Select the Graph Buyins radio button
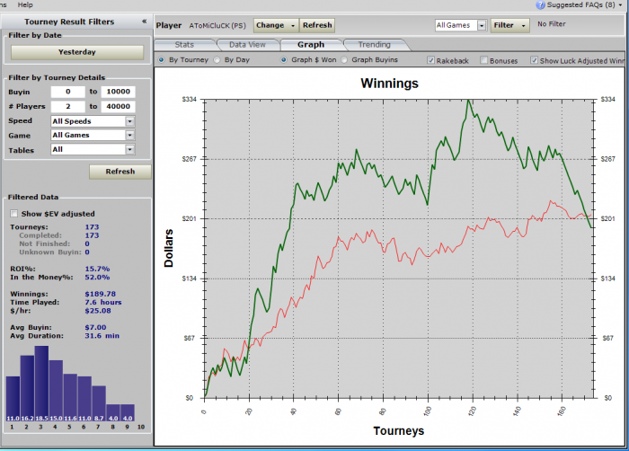Viewport: 629px width, 451px height. pyautogui.click(x=344, y=60)
